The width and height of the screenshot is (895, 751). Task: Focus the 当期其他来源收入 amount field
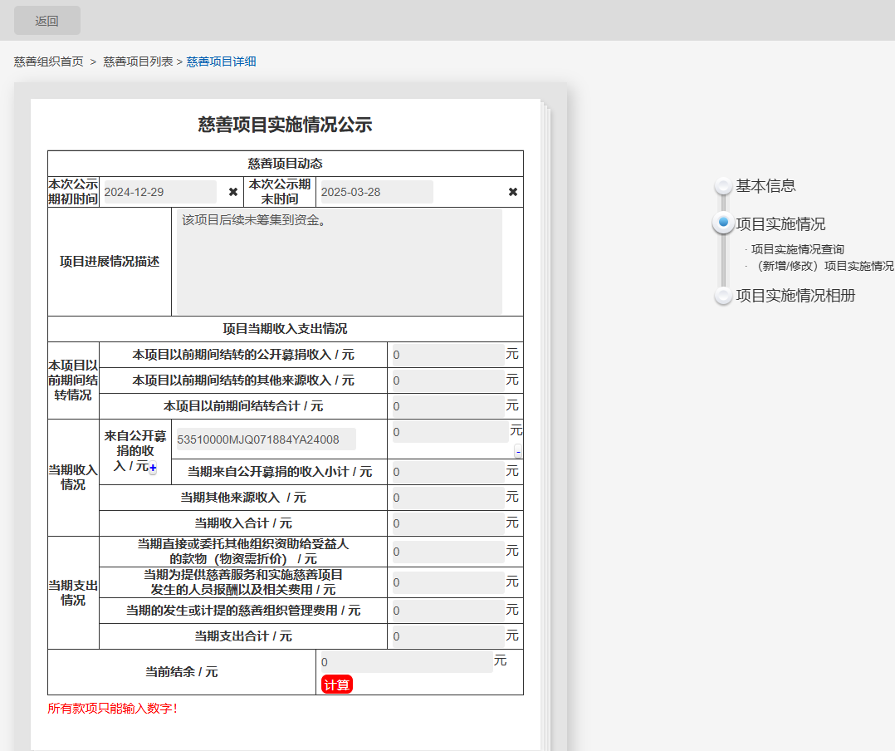click(448, 498)
